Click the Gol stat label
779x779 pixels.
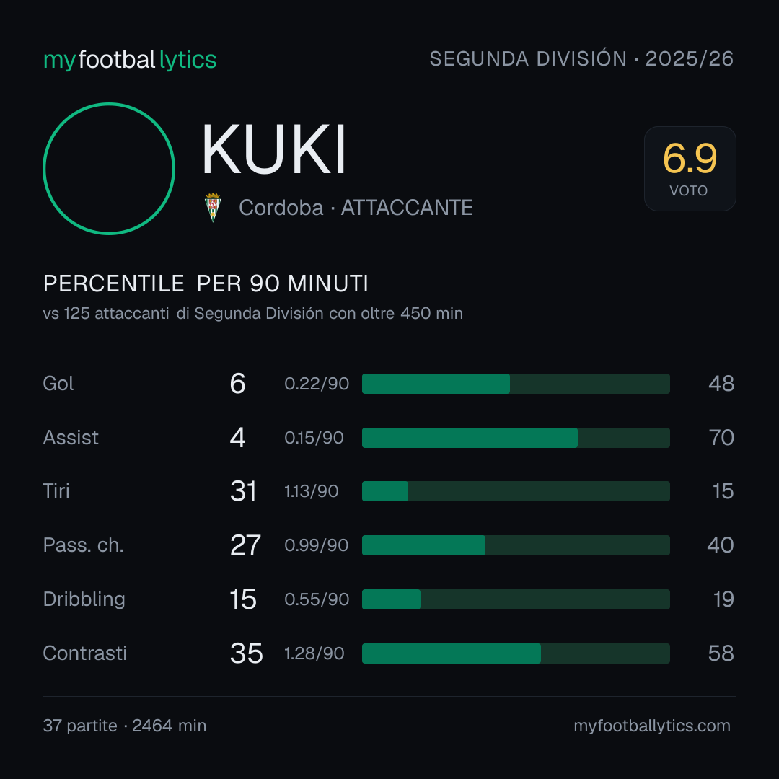(x=58, y=384)
